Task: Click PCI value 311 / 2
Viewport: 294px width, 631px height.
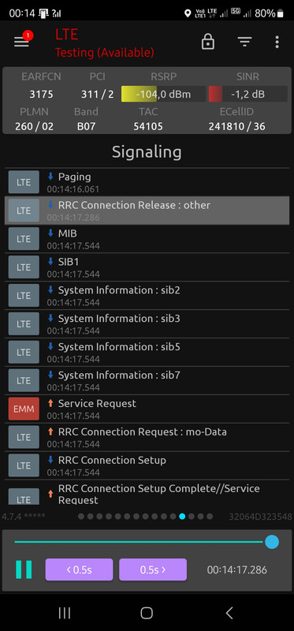Action: click(97, 95)
